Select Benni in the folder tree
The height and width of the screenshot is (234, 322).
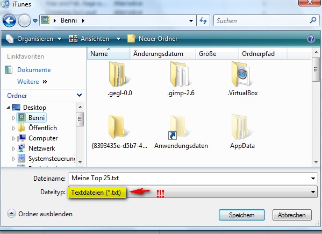[x=37, y=118]
